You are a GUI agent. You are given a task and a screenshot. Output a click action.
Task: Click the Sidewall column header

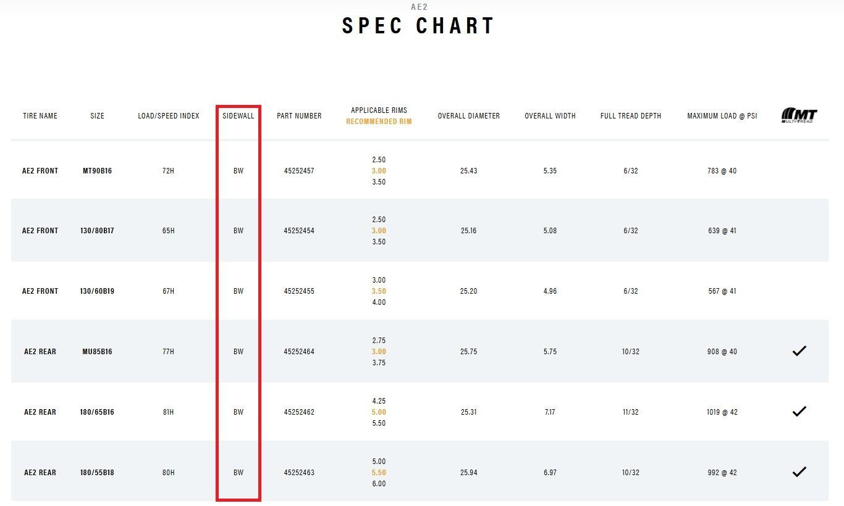(238, 116)
